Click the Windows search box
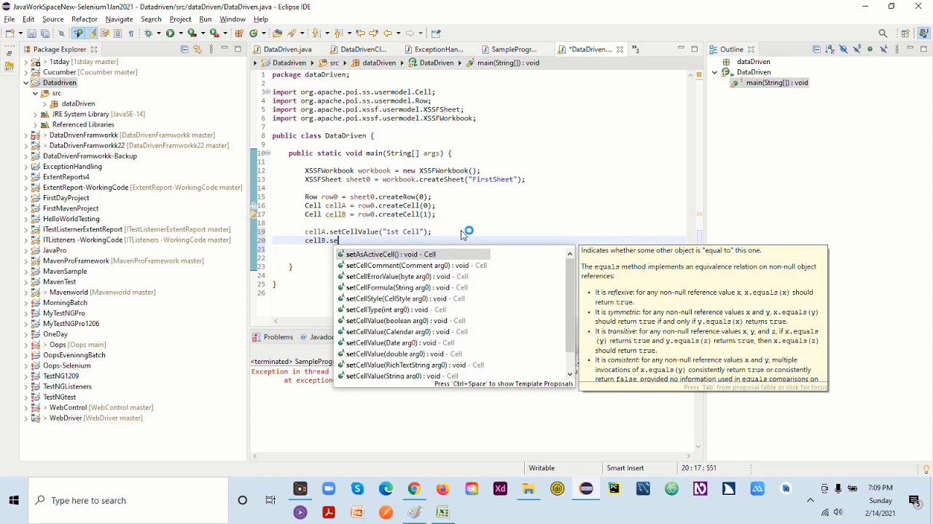 click(x=128, y=501)
